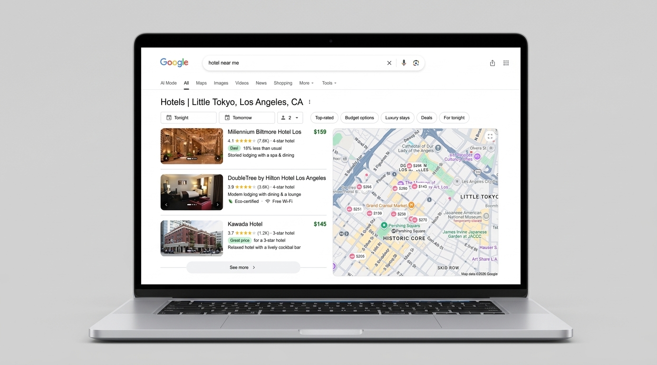The image size is (657, 365).
Task: Clear the search box with X
Action: pos(389,63)
